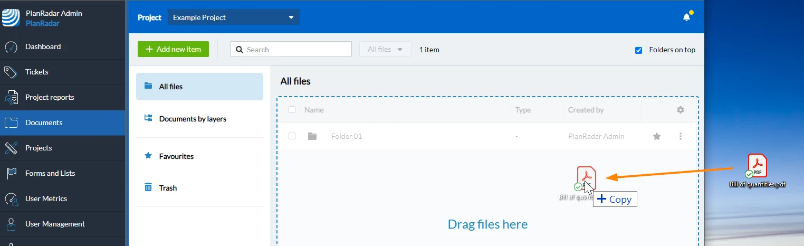Click the Forms and Lists flag icon
Screen dimensions: 804x246
coord(11,173)
